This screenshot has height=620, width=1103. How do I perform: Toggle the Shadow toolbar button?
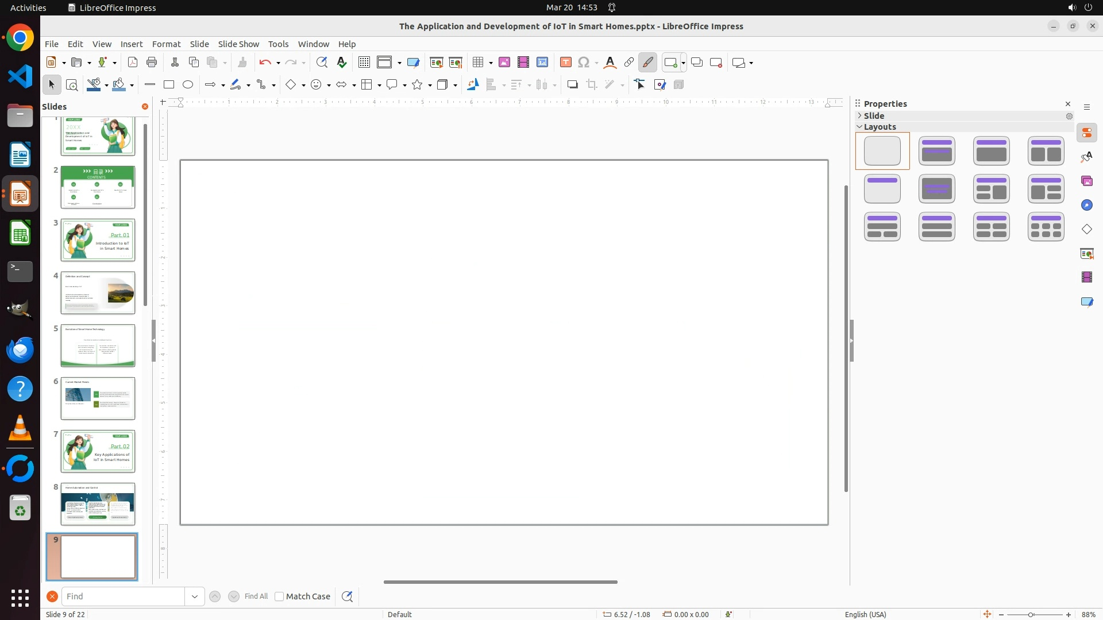(572, 85)
